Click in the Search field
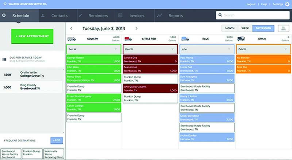Viewport: 292px width, 160px height. point(253,15)
